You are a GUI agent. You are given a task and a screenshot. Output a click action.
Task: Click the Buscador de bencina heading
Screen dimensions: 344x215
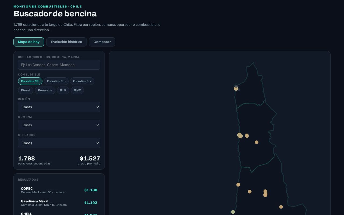(55, 14)
